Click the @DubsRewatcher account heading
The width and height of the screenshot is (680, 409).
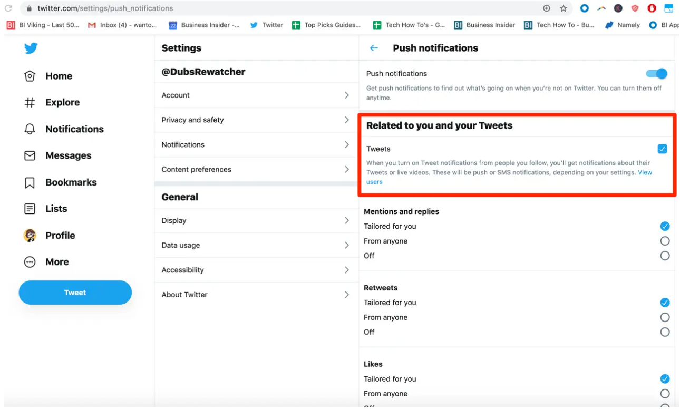click(203, 72)
